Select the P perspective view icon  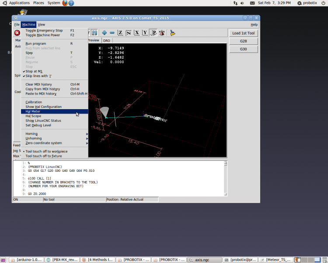point(153,33)
